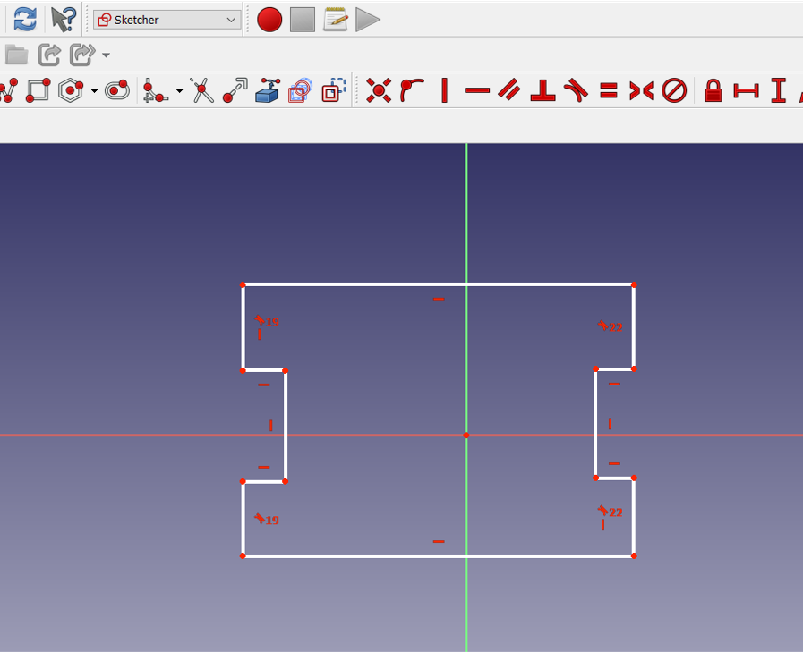This screenshot has width=803, height=652.
Task: Select the sketch origin point
Action: tap(466, 436)
